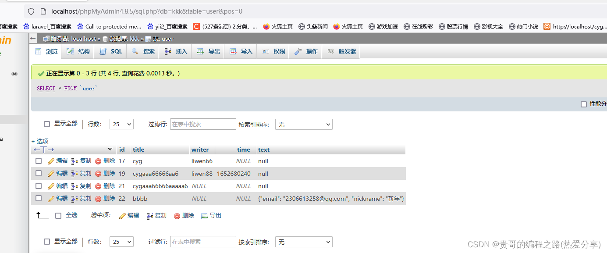Expand the + 选项 options link
Screen dimensions: 607x253
click(40, 141)
